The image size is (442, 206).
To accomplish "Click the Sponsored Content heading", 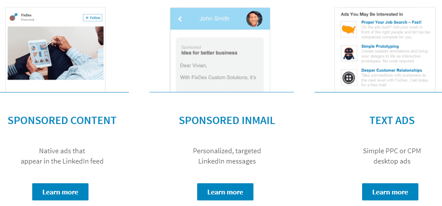I will point(62,121).
